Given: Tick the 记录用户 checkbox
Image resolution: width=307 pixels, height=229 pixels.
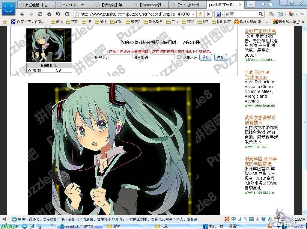Looking at the screenshot, I should pos(179,57).
